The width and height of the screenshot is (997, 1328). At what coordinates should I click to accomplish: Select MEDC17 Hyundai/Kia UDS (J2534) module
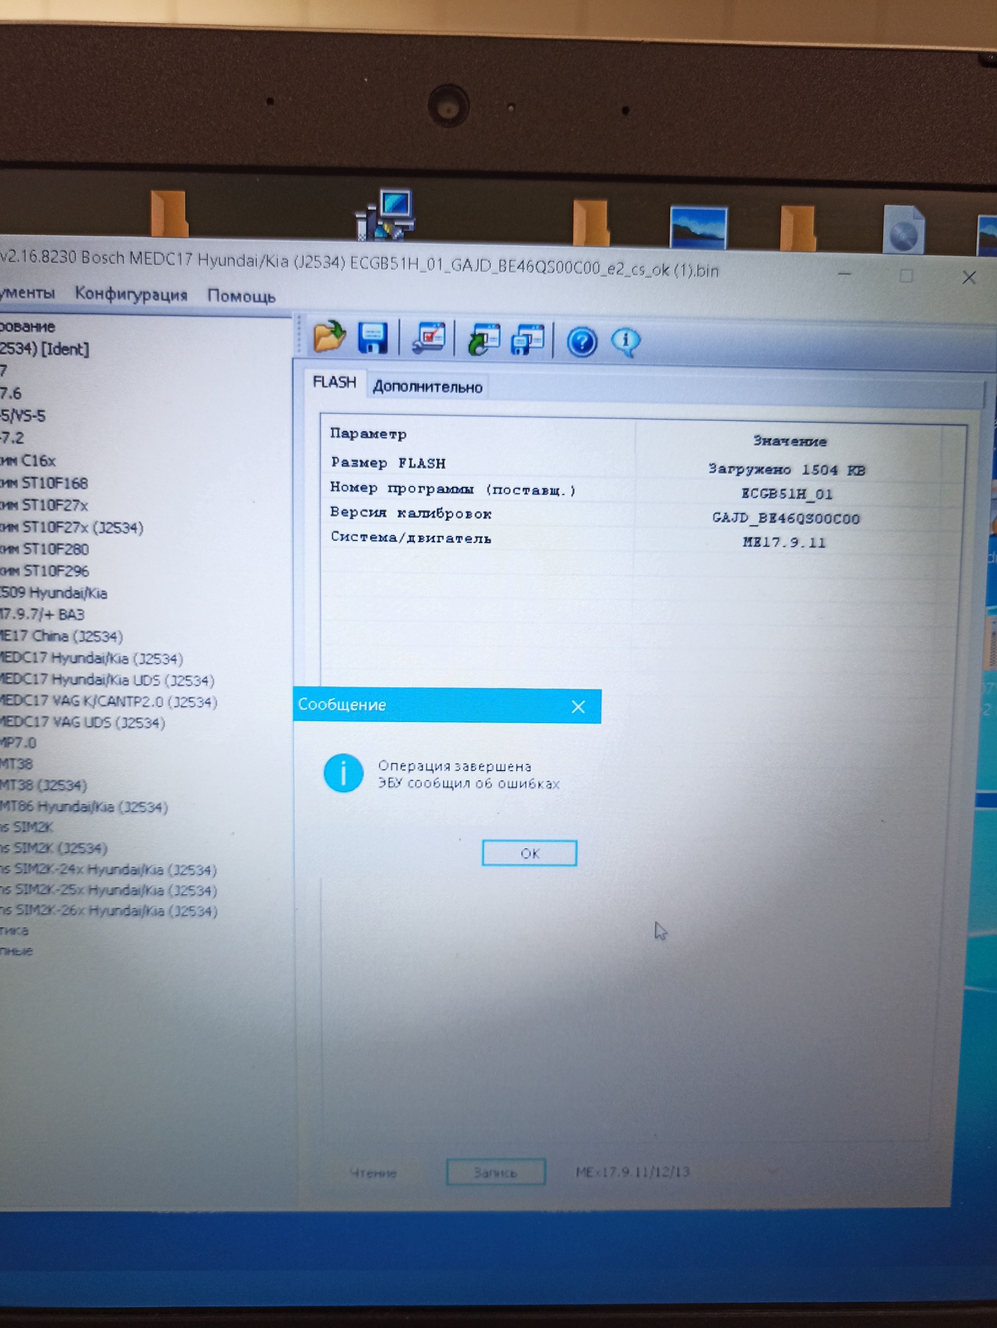(107, 680)
